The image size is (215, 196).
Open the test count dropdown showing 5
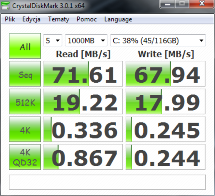tap(53, 41)
